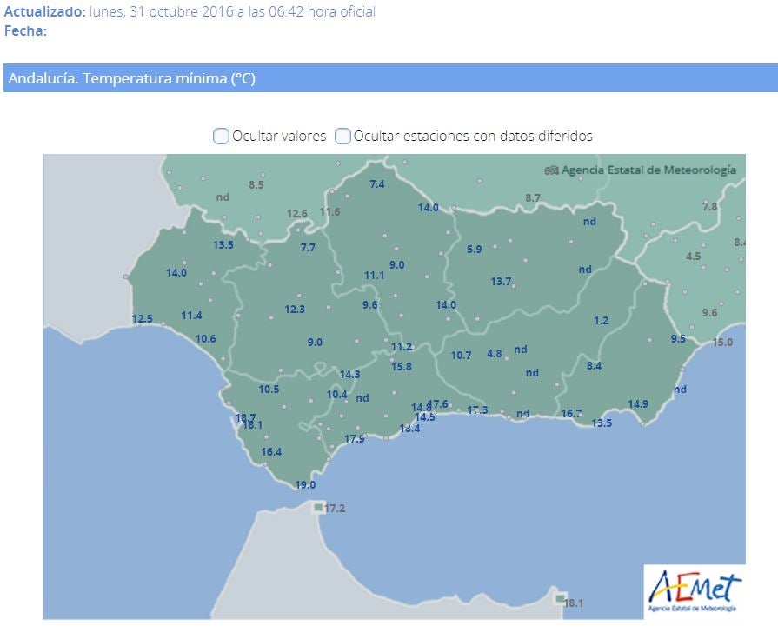Click the Andalucía Temperatura mínima header bar
Screen dimensions: 778x633
pos(389,78)
